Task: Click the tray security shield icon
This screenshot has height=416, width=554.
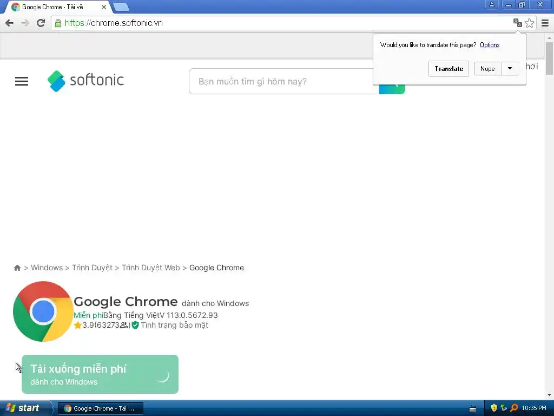Action: tap(494, 408)
